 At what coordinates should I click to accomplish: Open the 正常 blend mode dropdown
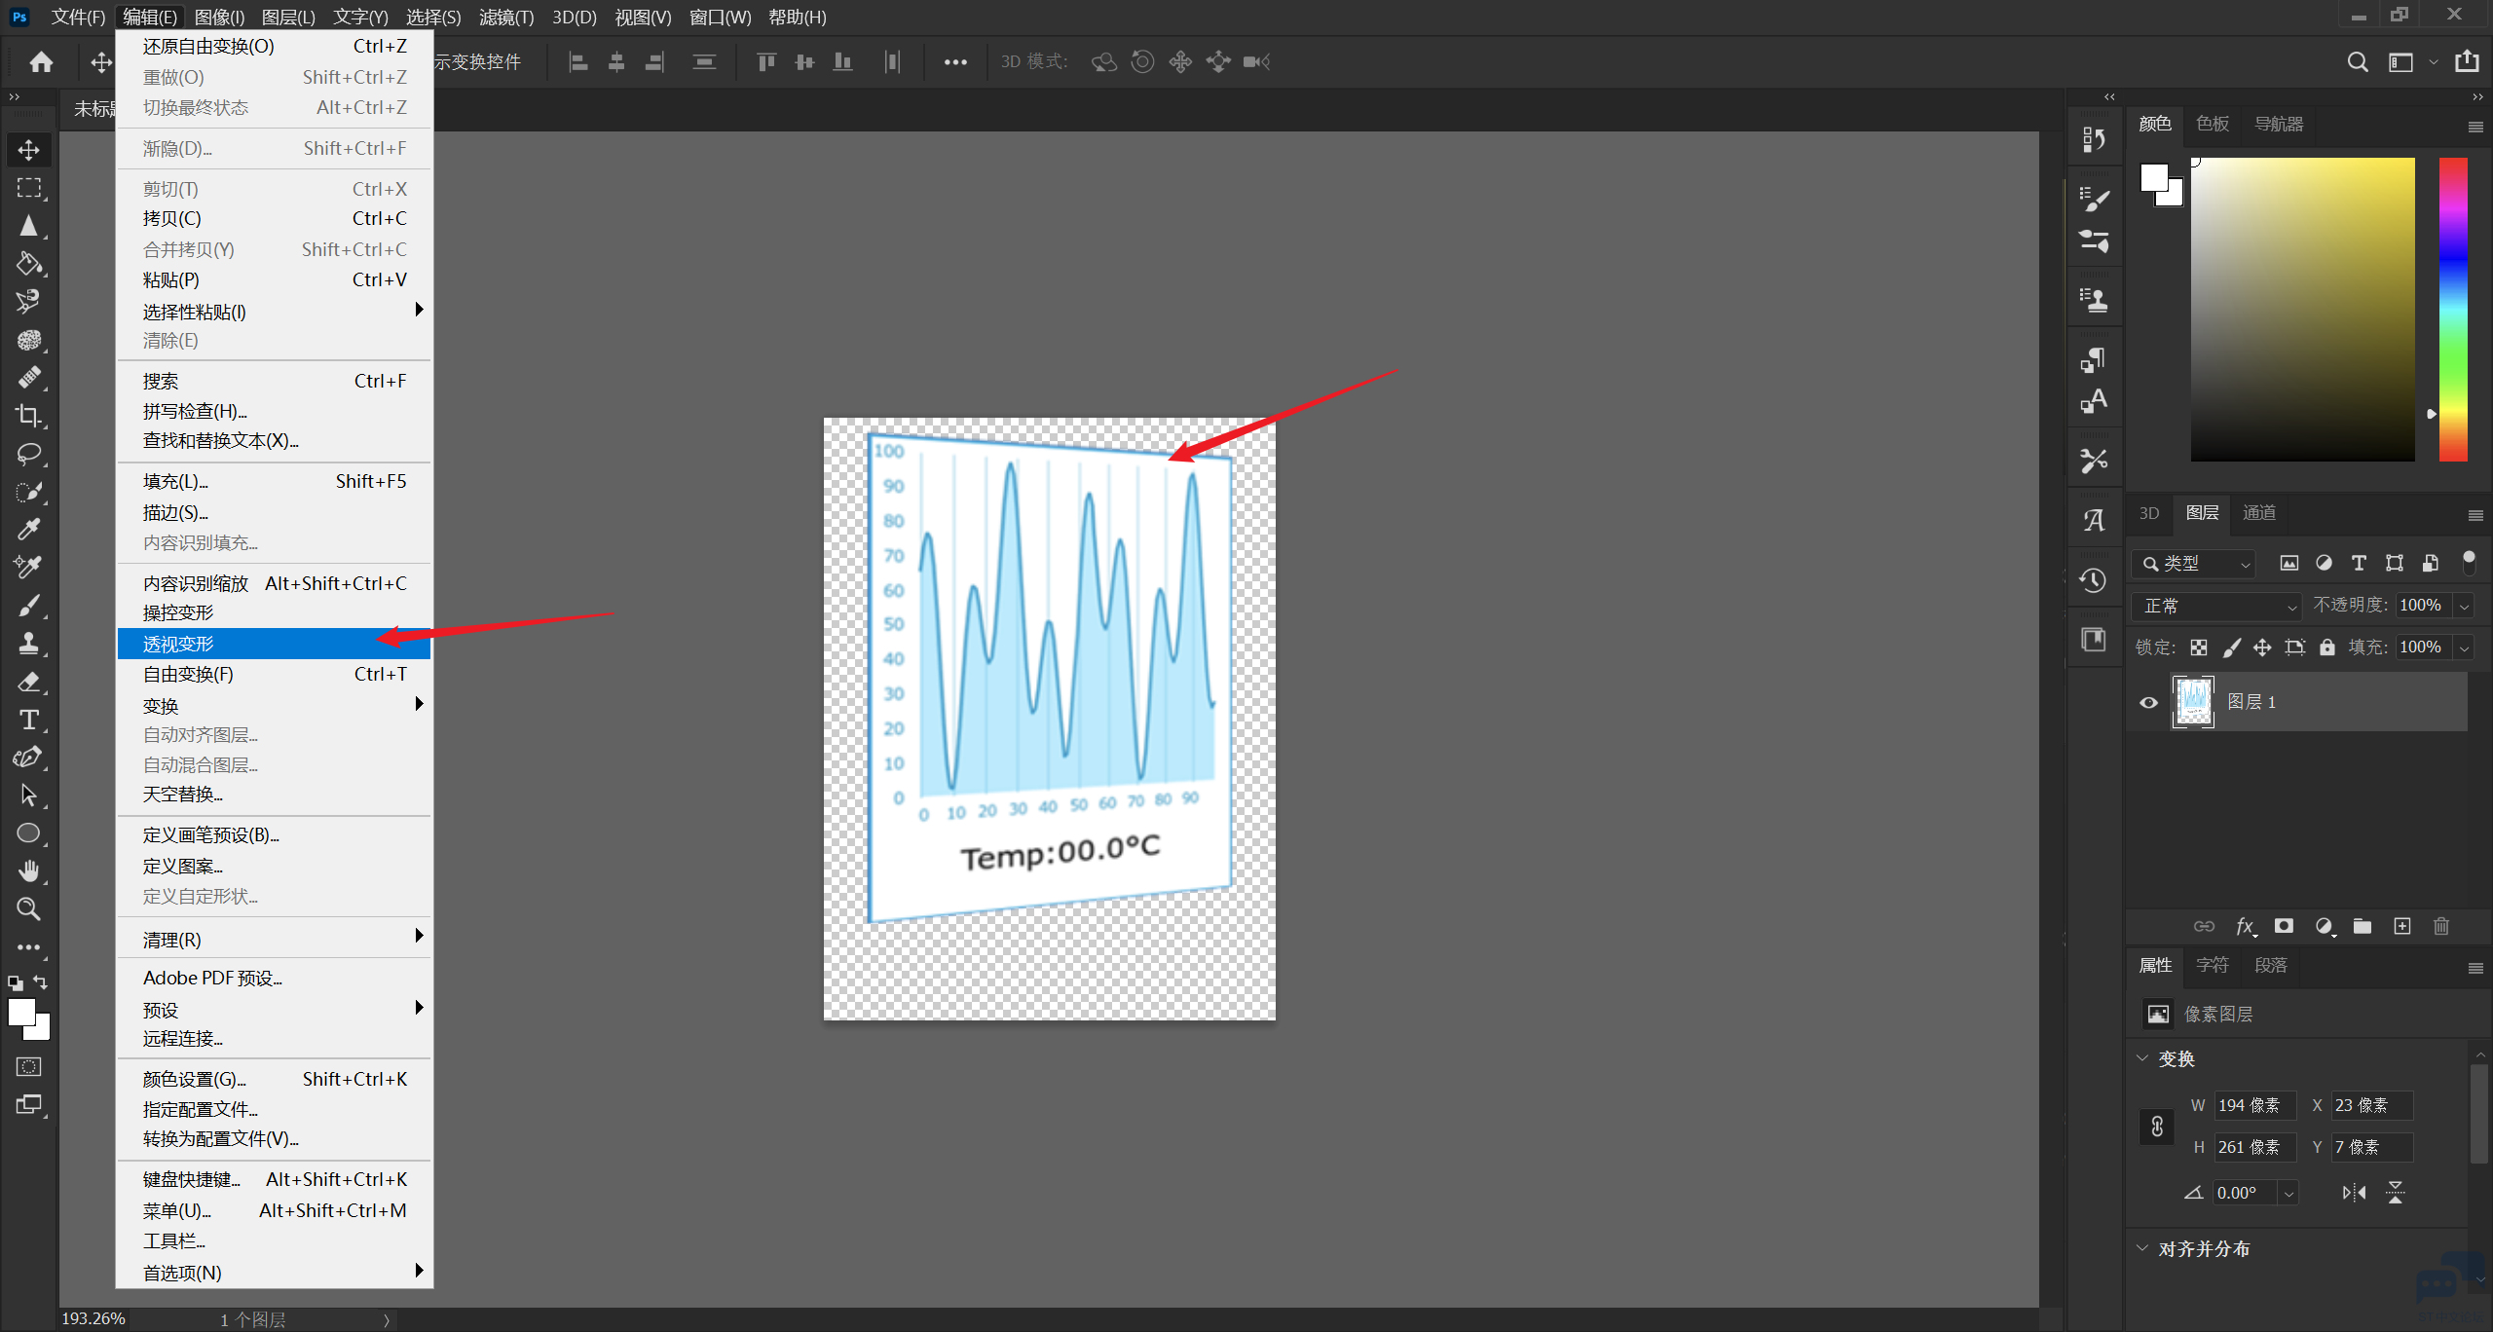[2217, 606]
